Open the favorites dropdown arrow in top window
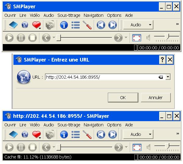The width and height of the screenshot is (183, 164). click(40, 28)
